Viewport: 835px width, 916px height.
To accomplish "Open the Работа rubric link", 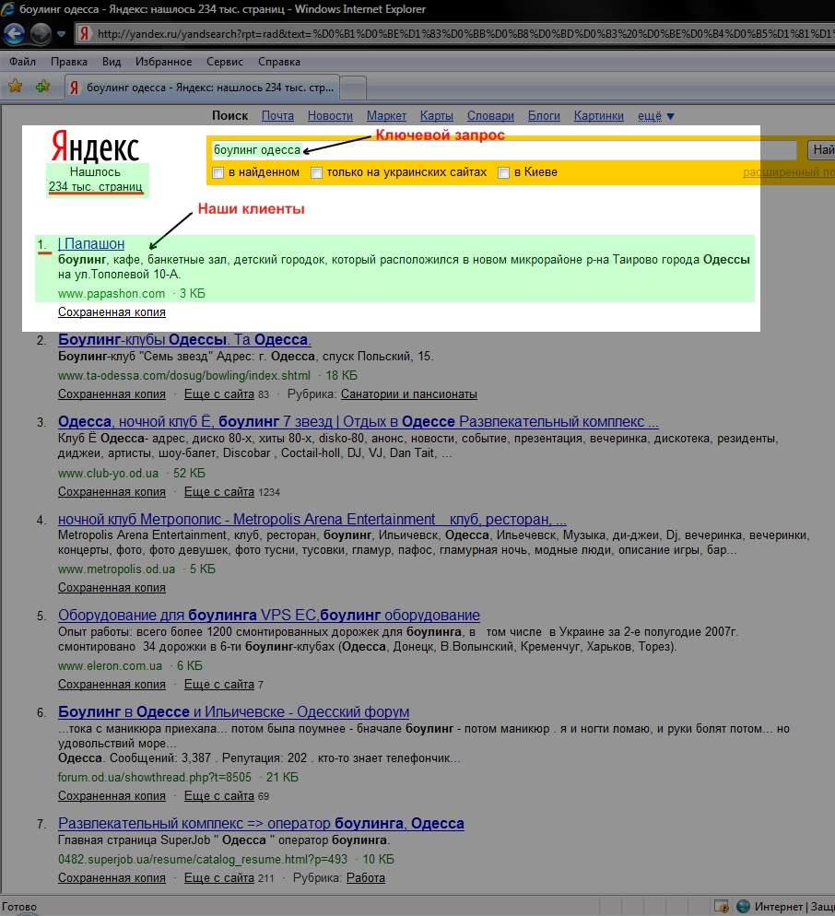I will click(366, 877).
